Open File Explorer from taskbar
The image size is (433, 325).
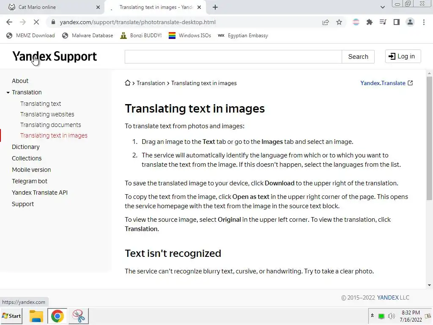[36, 316]
